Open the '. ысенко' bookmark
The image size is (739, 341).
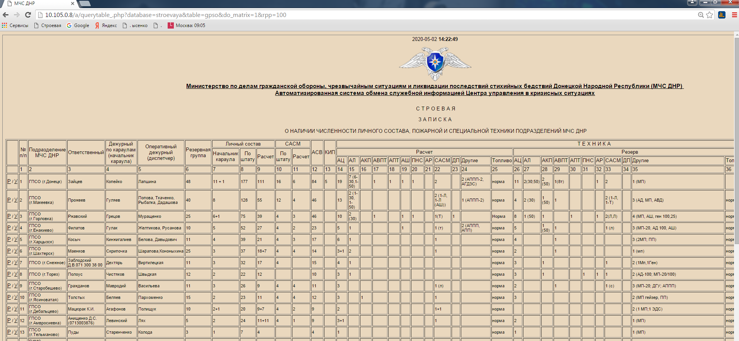click(x=135, y=25)
